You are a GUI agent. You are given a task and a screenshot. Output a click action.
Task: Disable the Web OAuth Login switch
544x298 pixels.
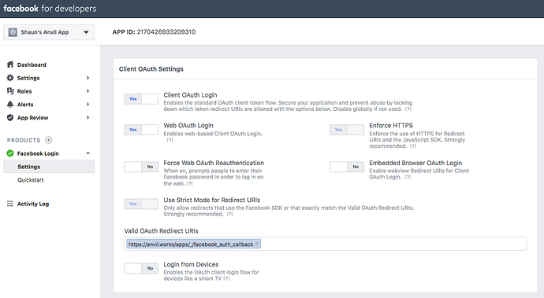pos(141,130)
